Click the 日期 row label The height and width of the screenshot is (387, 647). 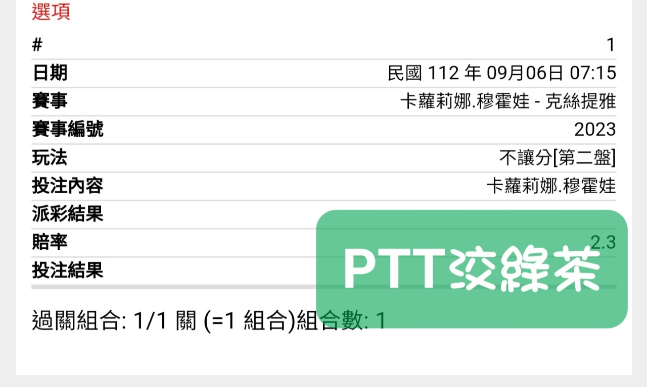(x=50, y=73)
